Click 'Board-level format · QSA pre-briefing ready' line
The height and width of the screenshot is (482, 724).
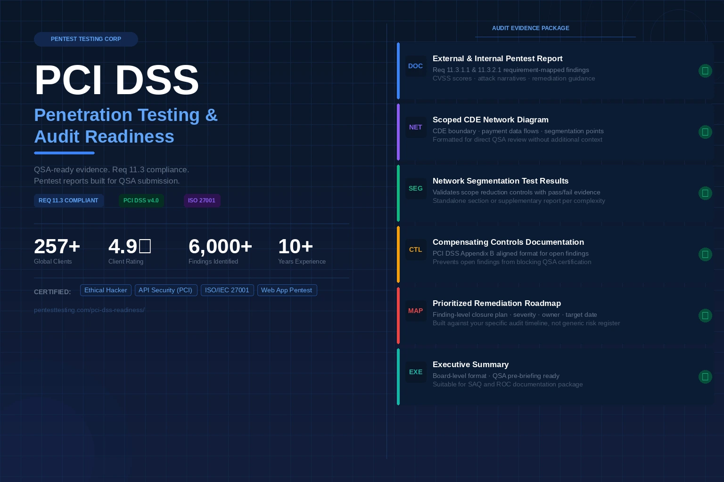point(496,376)
